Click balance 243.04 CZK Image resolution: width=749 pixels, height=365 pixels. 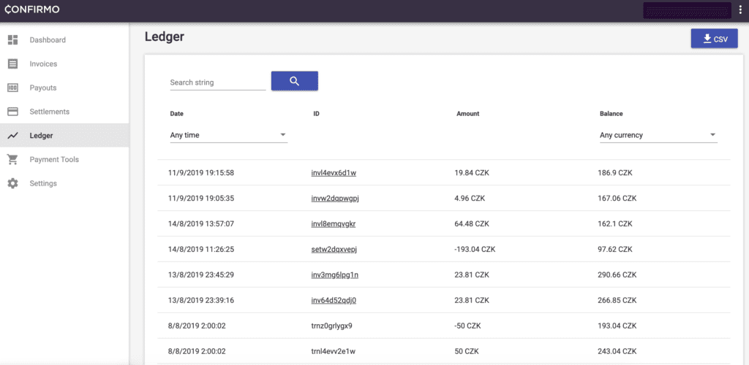click(617, 351)
